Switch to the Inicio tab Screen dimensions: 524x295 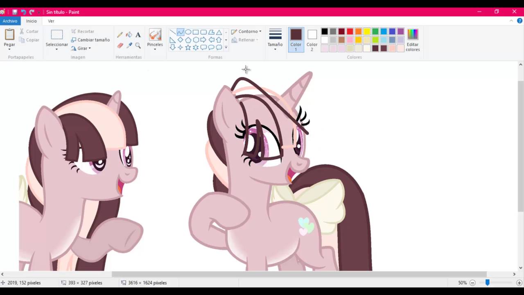click(x=32, y=21)
